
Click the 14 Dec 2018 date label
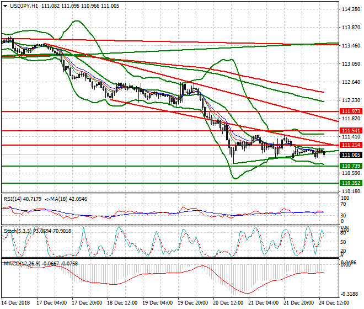pos(16,303)
